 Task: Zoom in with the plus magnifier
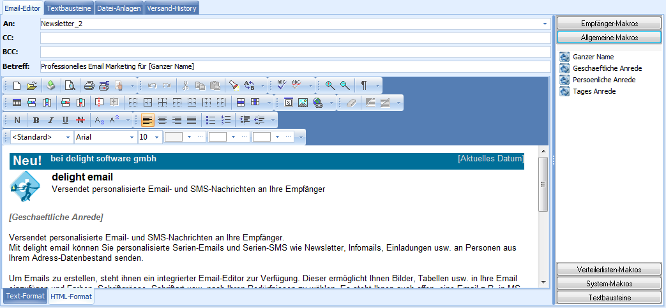coord(331,85)
